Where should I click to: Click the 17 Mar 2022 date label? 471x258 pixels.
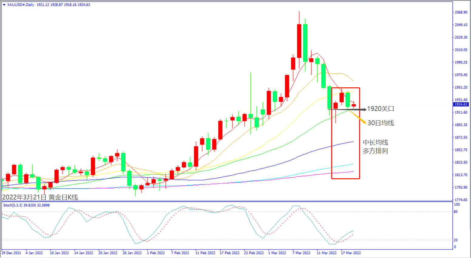pos(351,253)
